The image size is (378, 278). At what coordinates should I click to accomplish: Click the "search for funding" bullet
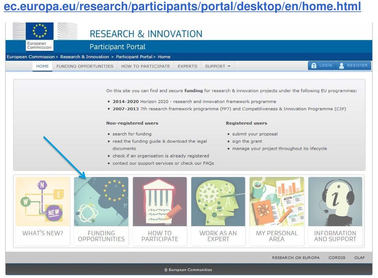[x=132, y=134]
